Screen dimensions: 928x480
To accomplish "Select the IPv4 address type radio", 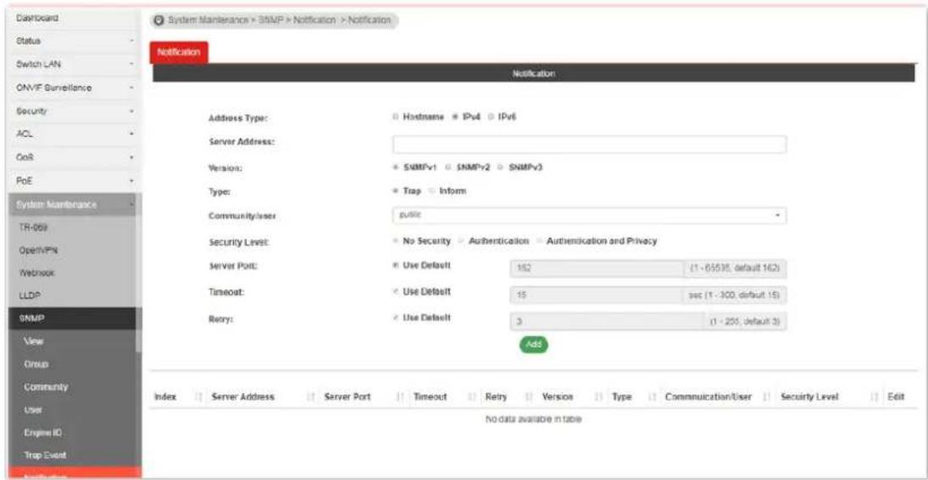I will click(455, 117).
